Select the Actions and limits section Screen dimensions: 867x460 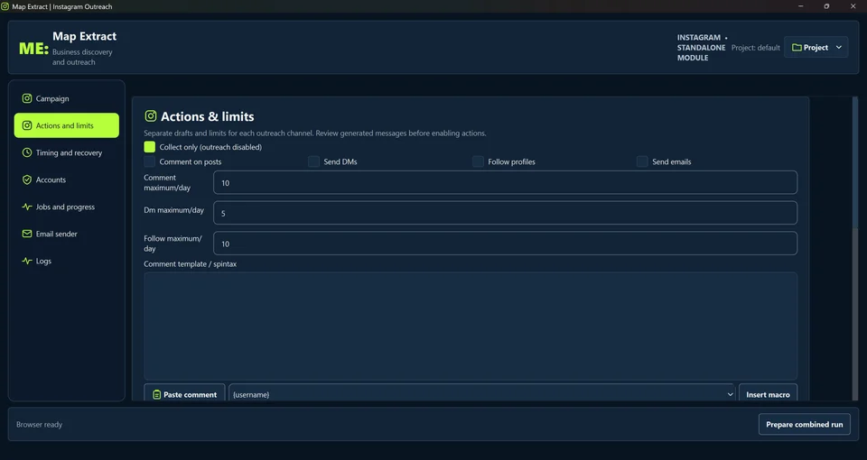coord(66,125)
